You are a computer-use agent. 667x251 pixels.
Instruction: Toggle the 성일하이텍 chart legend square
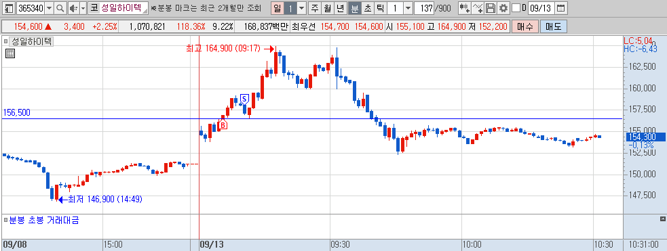(5, 41)
